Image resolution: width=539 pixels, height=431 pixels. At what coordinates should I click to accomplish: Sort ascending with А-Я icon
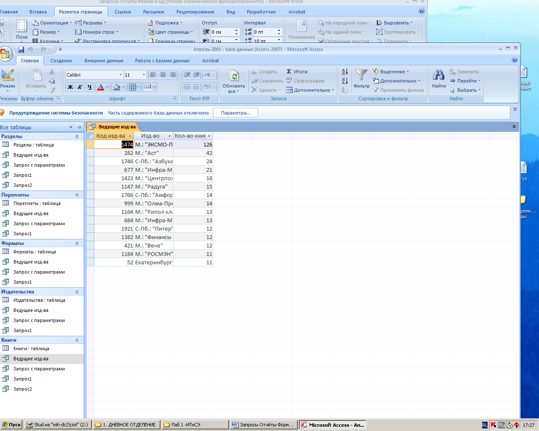tap(344, 72)
